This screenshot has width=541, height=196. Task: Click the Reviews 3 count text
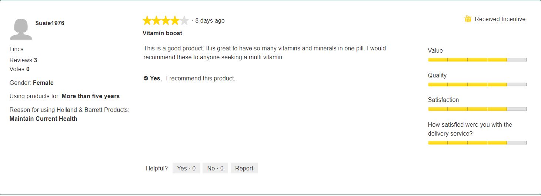pos(23,60)
